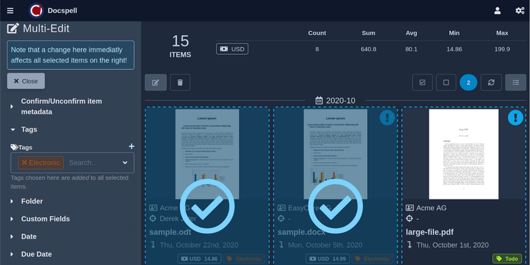
Task: Click Thu, October 1st, 2020 date
Action: pos(452,245)
